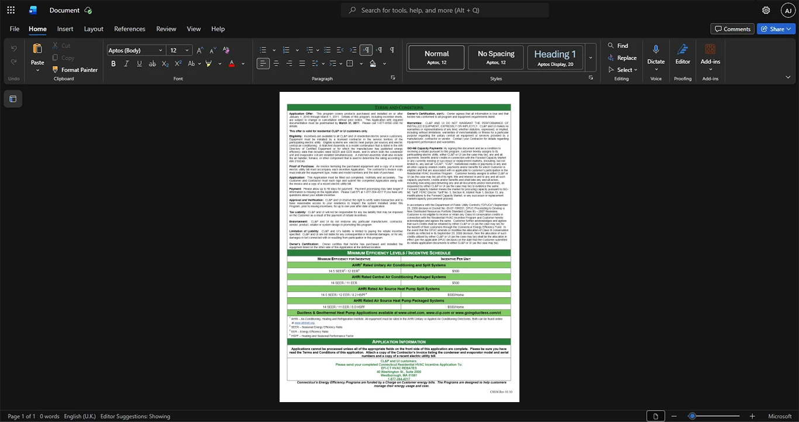Toggle Italic formatting
The height and width of the screenshot is (422, 799).
point(126,64)
